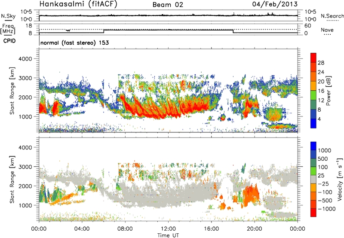The height and width of the screenshot is (238, 344).
Task: Click the −1000 label on velocity color bar
Action: click(x=326, y=209)
